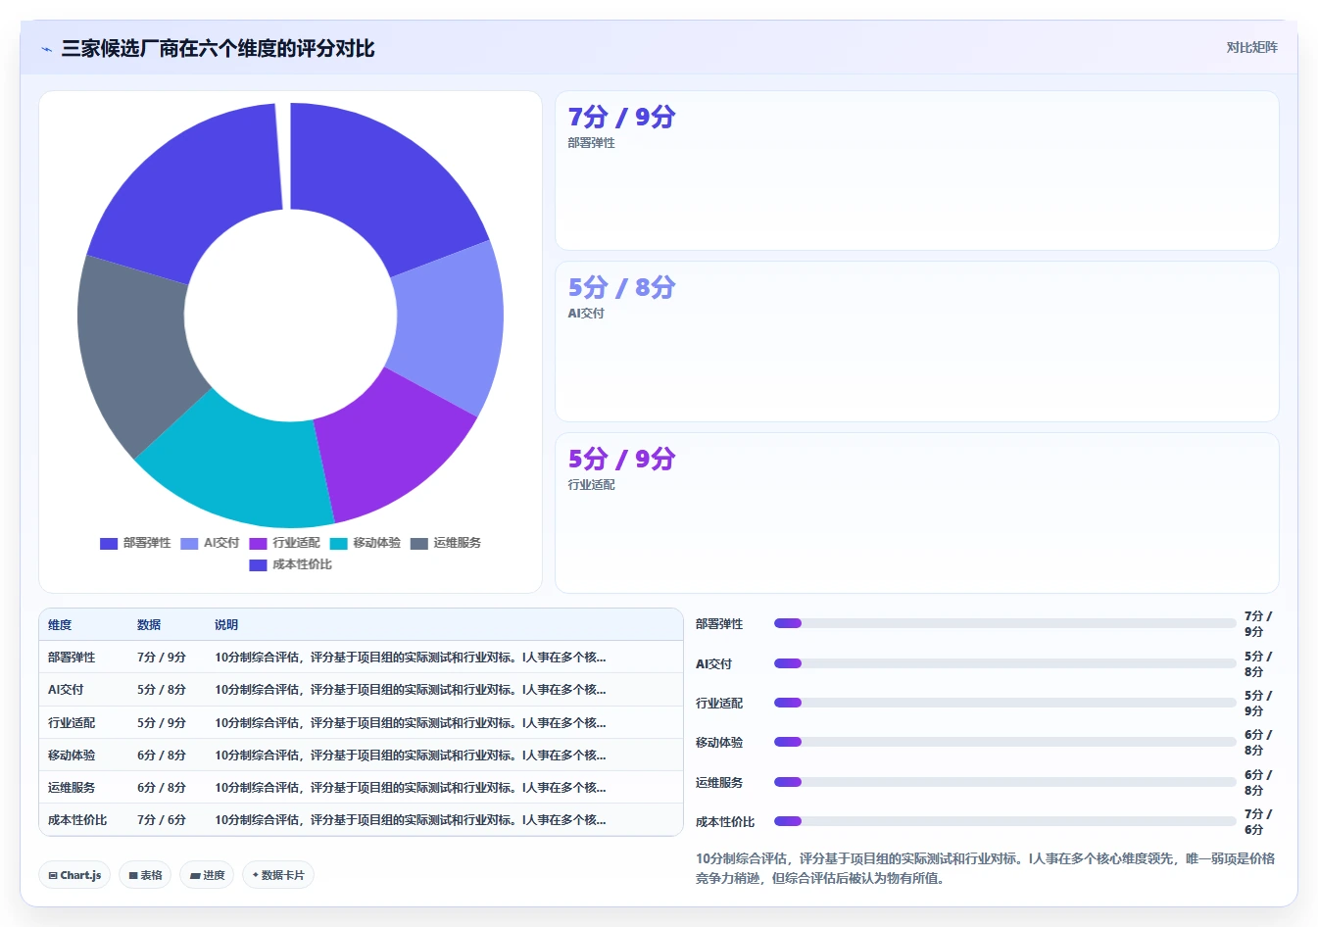Image resolution: width=1318 pixels, height=927 pixels.
Task: Select the 5分 / 8分 AI交付 card
Action: [x=916, y=341]
